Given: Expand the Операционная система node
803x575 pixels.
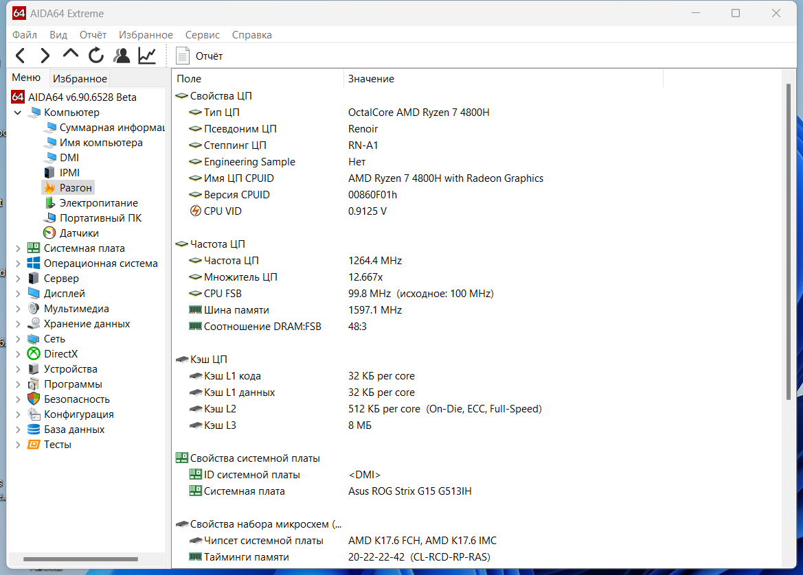Looking at the screenshot, I should (18, 263).
